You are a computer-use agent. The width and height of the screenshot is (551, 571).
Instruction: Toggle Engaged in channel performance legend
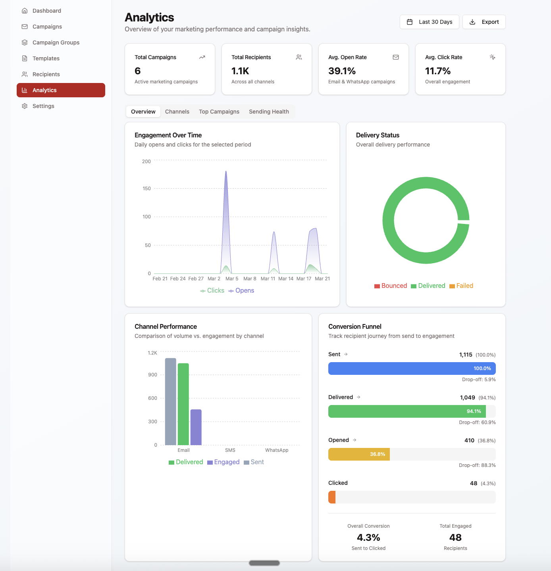pyautogui.click(x=223, y=462)
